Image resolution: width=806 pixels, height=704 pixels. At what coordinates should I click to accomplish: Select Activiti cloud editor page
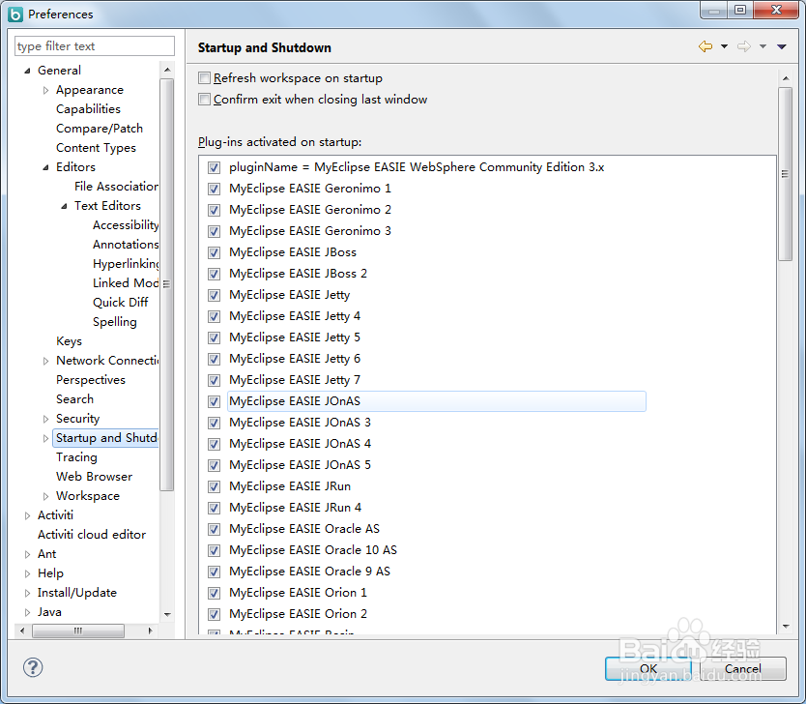click(92, 535)
